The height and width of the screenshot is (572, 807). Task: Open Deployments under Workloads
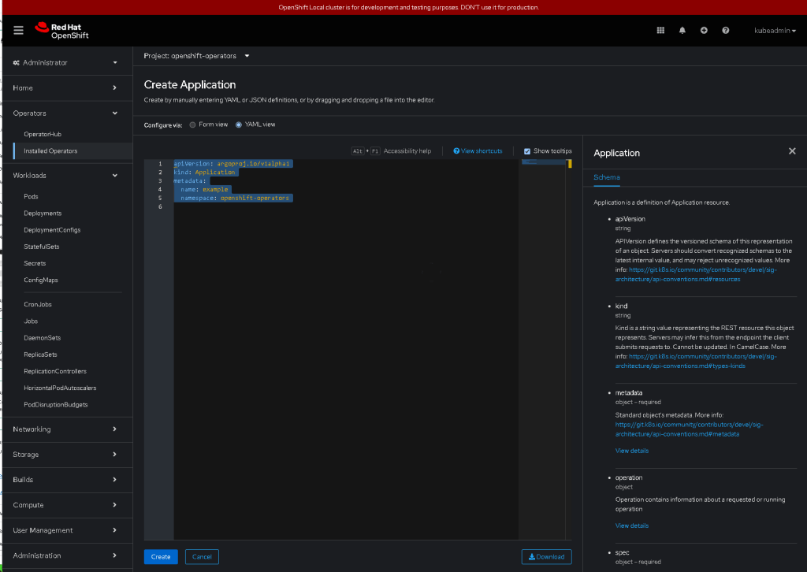tap(43, 213)
